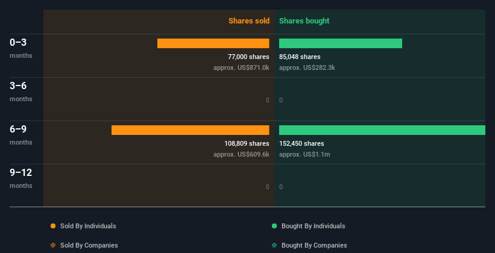The image size is (495, 253).
Task: Click the approx. US$282.3k amount
Action: [307, 67]
